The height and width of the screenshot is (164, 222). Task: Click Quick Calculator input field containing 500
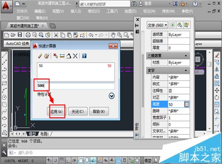pos(75,86)
